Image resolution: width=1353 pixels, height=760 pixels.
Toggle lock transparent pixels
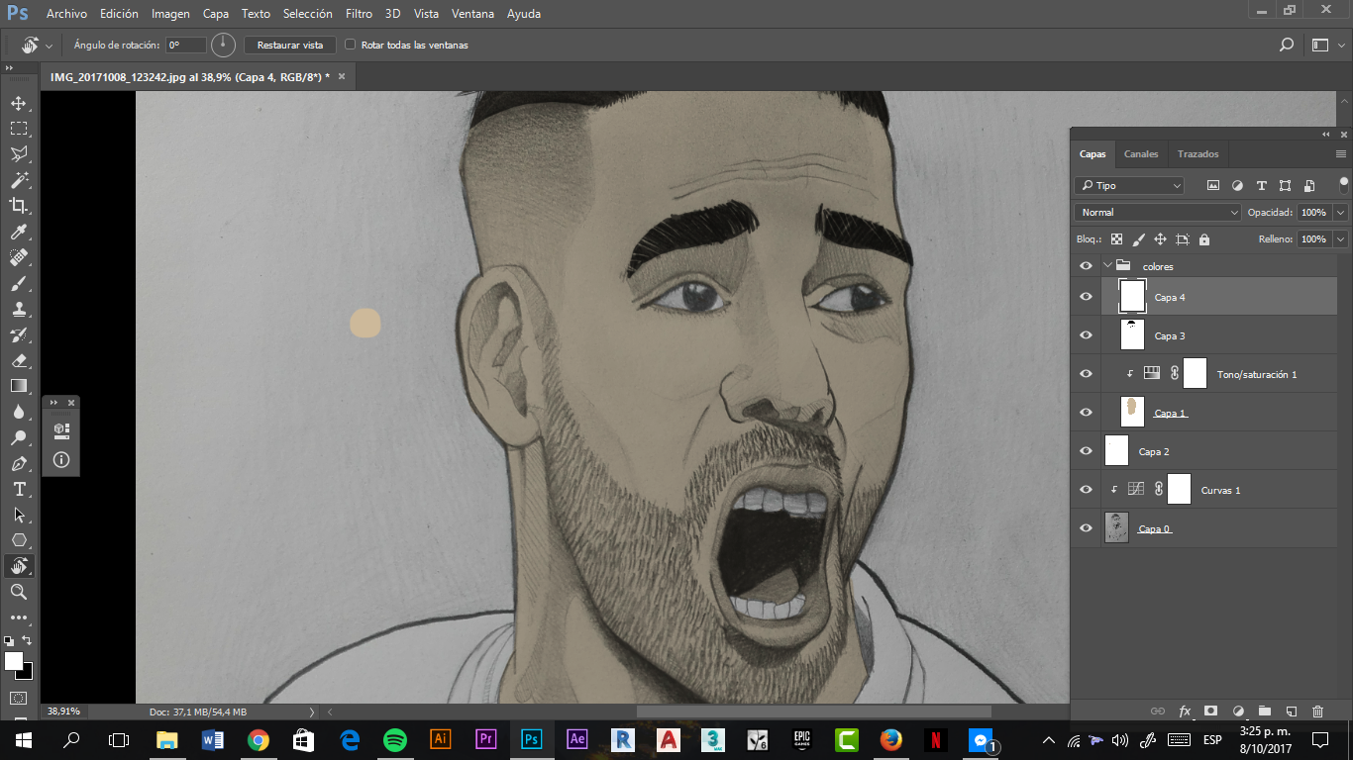[1116, 239]
